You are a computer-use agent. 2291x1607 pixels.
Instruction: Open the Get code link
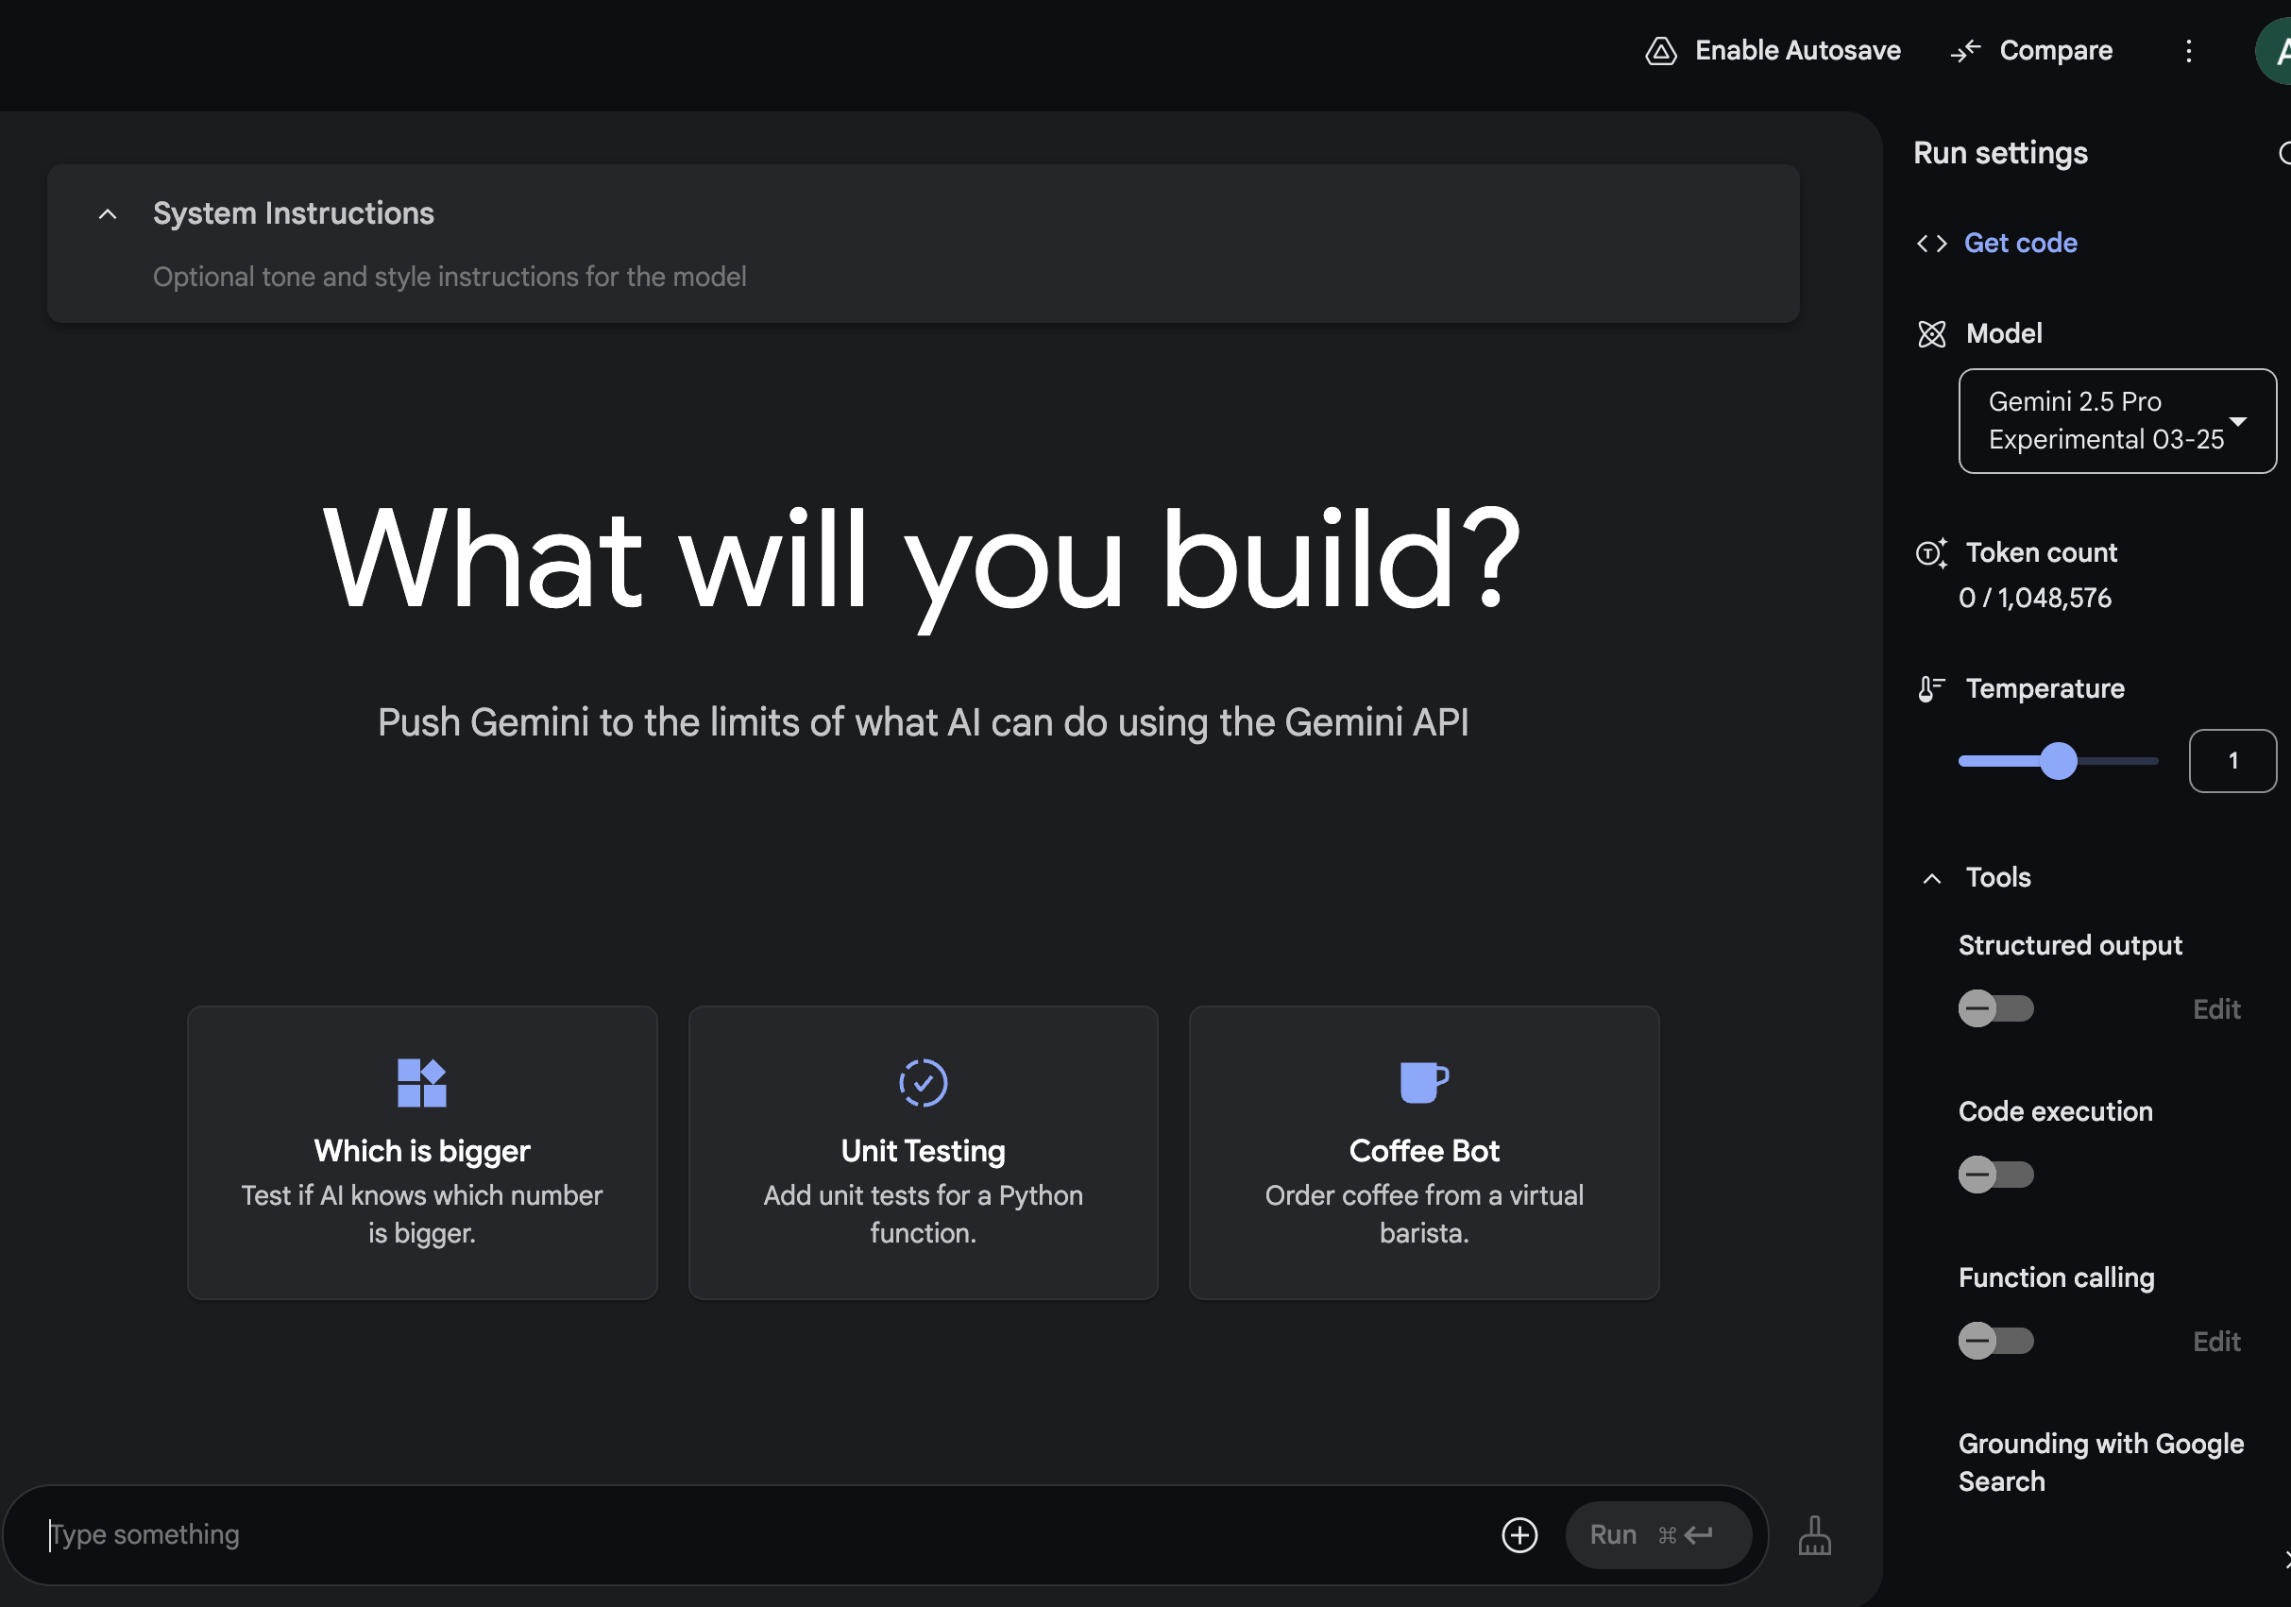click(x=2021, y=244)
